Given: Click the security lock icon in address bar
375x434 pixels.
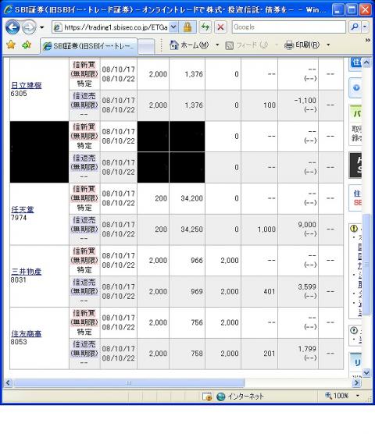Looking at the screenshot, I should click(187, 27).
